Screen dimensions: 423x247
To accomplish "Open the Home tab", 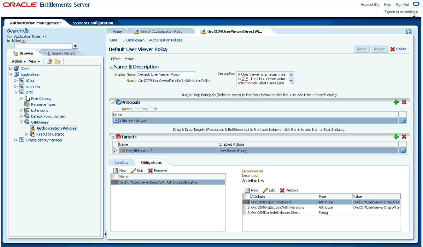I will tap(117, 31).
